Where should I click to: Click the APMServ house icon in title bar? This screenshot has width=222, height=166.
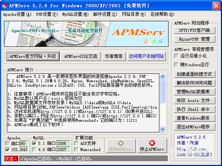[x=5, y=5]
